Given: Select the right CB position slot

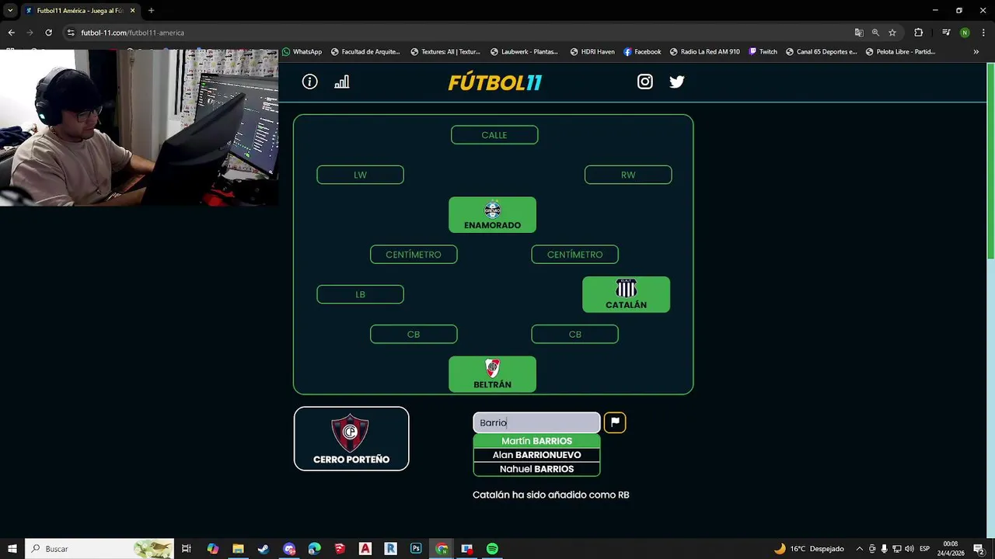Looking at the screenshot, I should click(574, 334).
